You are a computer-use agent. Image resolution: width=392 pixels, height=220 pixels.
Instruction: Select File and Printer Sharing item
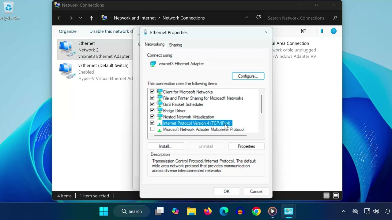203,98
